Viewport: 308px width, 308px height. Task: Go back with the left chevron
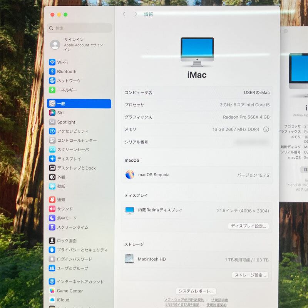pos(124,14)
